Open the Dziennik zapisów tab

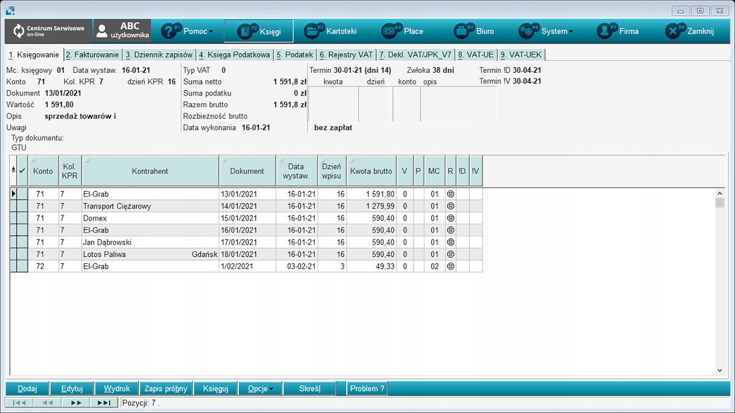point(159,55)
